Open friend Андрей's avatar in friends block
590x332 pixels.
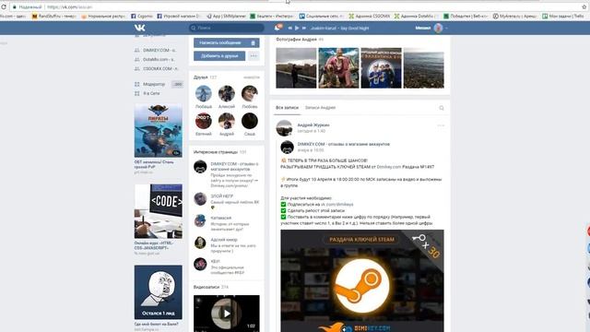(227, 121)
